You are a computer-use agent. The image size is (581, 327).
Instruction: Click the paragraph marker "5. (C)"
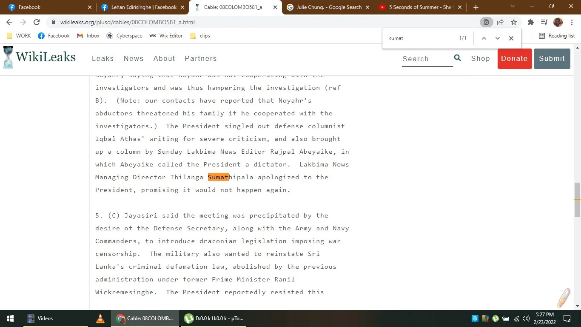click(108, 215)
